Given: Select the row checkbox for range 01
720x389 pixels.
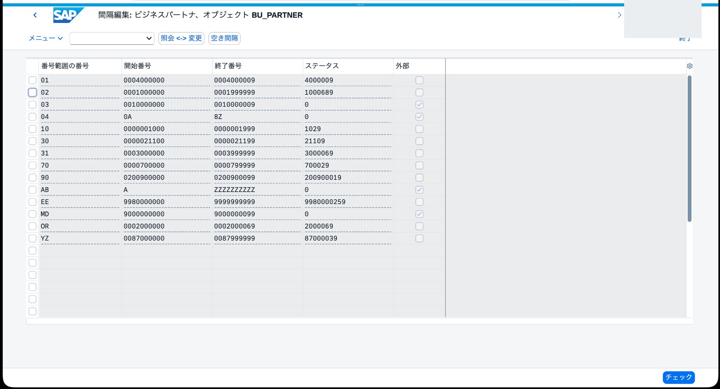Looking at the screenshot, I should (x=33, y=80).
